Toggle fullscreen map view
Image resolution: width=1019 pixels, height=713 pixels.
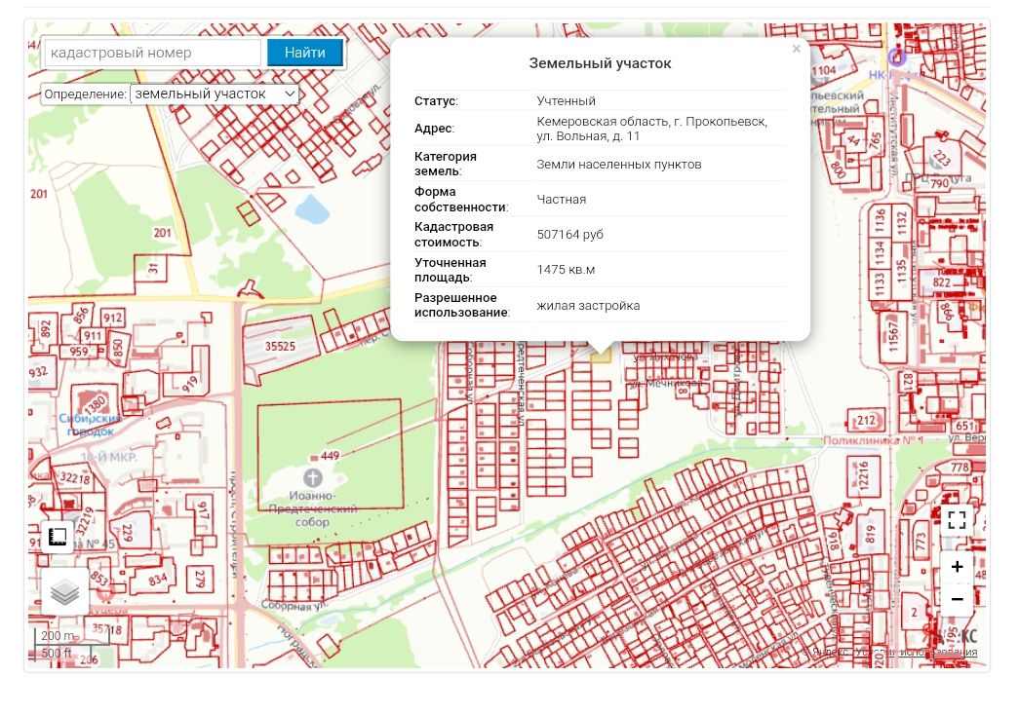point(957,520)
